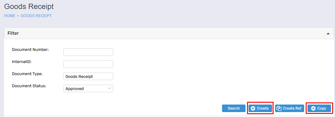Image resolution: width=335 pixels, height=117 pixels.
Task: Click the duplicate-pages icon on Create Ref
Action: pos(279,109)
